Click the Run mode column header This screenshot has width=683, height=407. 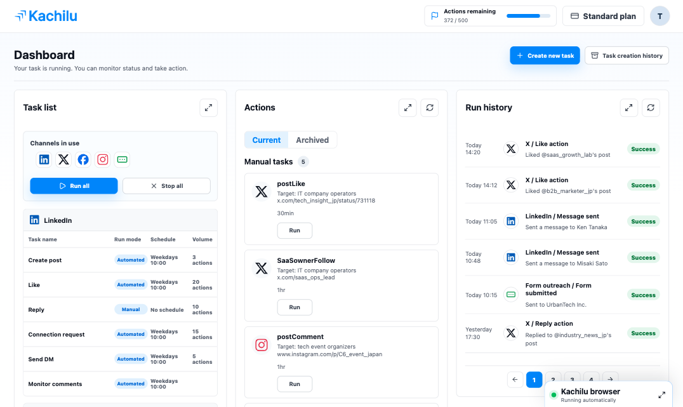point(128,239)
